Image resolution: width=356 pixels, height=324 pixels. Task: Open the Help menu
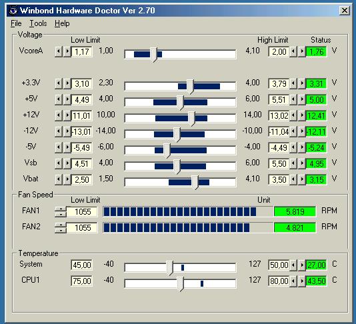[x=62, y=23]
